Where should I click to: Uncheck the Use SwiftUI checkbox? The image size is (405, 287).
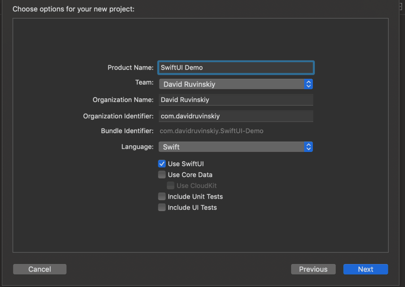click(162, 164)
